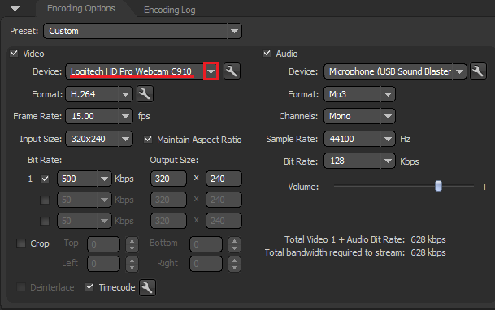Click the crop Left value field
Screen dimensions: 495x310
(104, 264)
